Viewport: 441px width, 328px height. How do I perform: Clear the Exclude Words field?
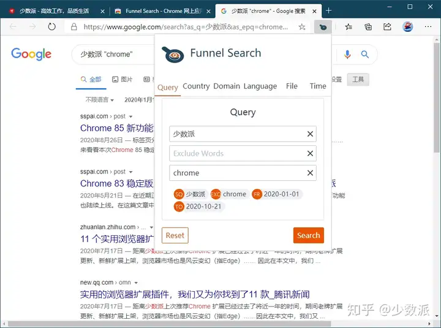pyautogui.click(x=310, y=153)
